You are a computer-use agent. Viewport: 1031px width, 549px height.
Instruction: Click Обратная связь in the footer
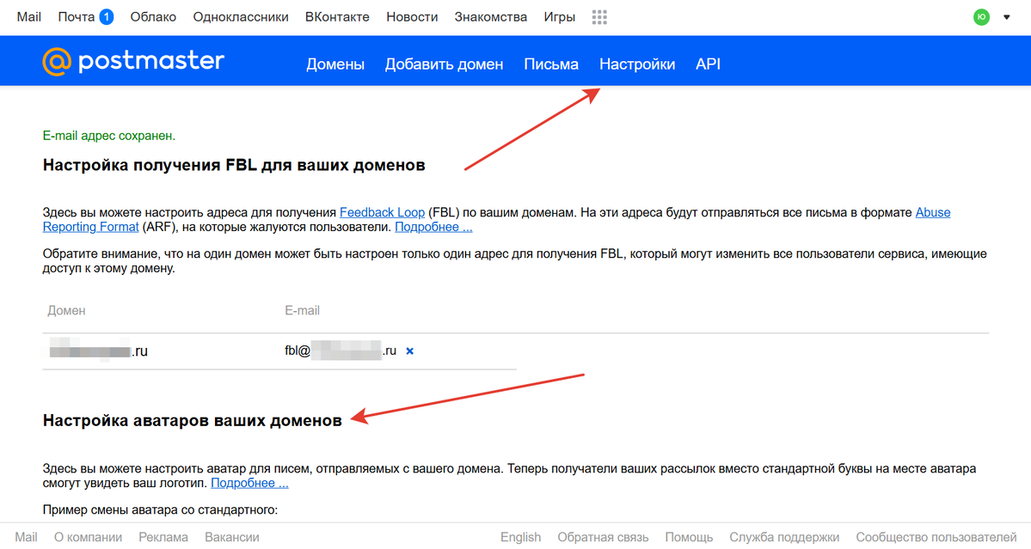[x=603, y=538]
